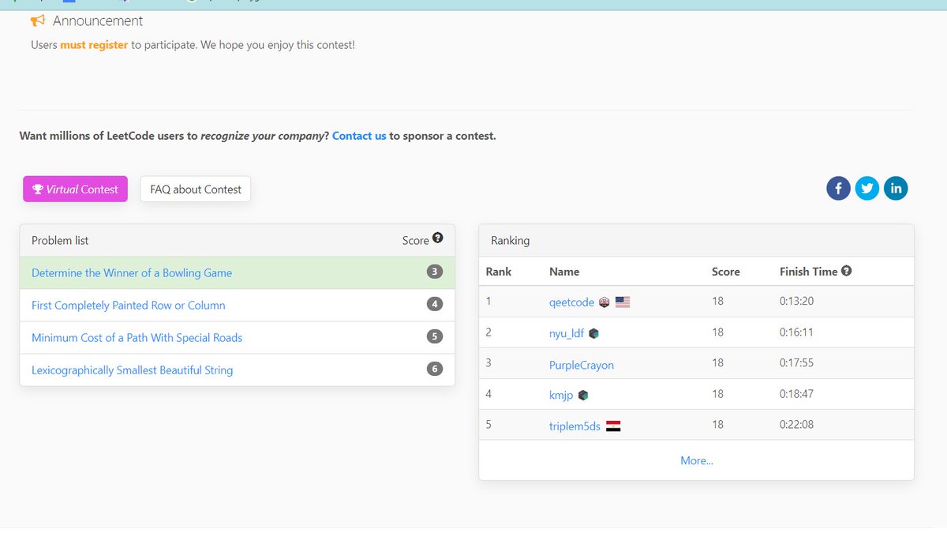
Task: Click the Name column header
Action: [564, 272]
